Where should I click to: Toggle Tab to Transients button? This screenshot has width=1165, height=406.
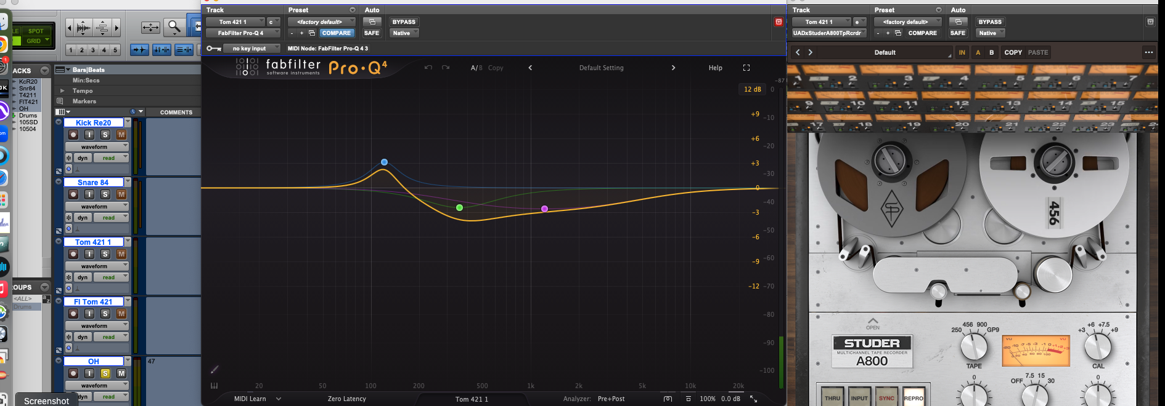pos(139,50)
